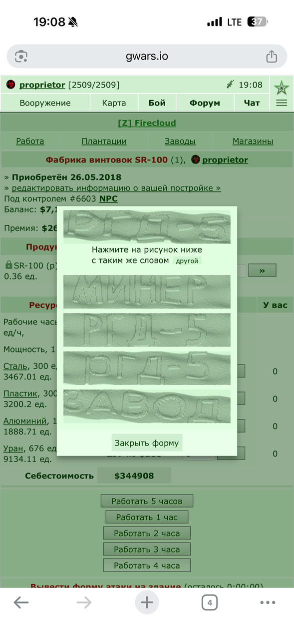Click 'Работать 3 часа' button
This screenshot has height=640, width=294.
147,549
